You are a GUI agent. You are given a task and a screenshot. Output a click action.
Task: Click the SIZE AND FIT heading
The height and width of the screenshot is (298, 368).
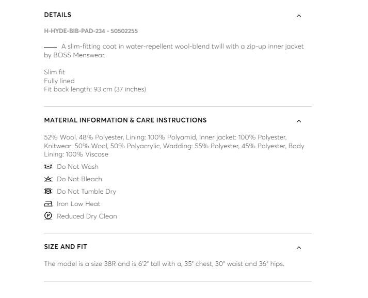[x=66, y=247]
